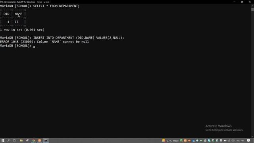Open taskbar Search magnifier
This screenshot has height=143, width=254.
(9, 140)
